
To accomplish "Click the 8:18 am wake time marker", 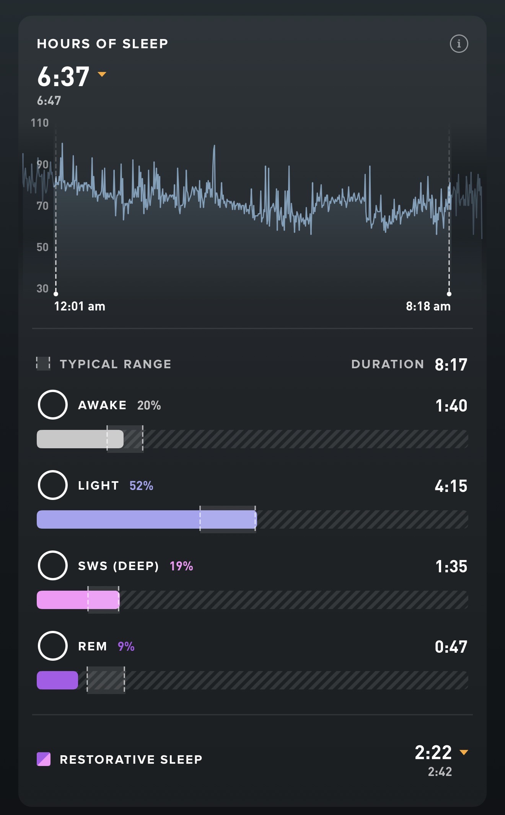I will (x=449, y=294).
